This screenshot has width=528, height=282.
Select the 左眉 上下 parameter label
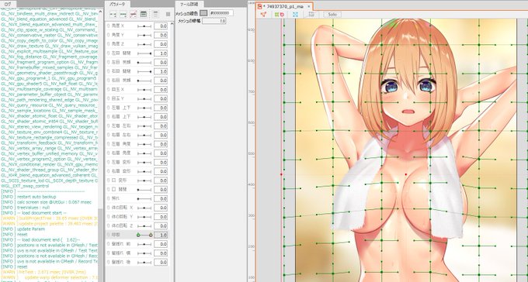pos(120,108)
